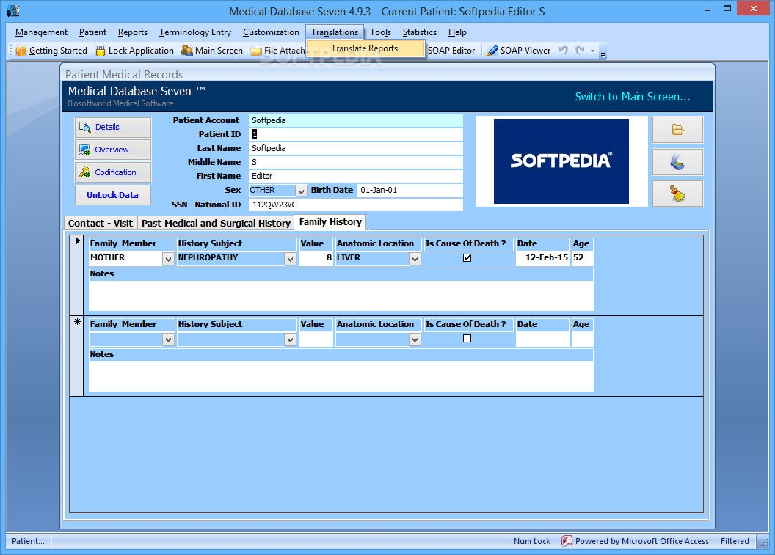Click the Filtered status bar indicator
775x555 pixels.
pyautogui.click(x=735, y=541)
